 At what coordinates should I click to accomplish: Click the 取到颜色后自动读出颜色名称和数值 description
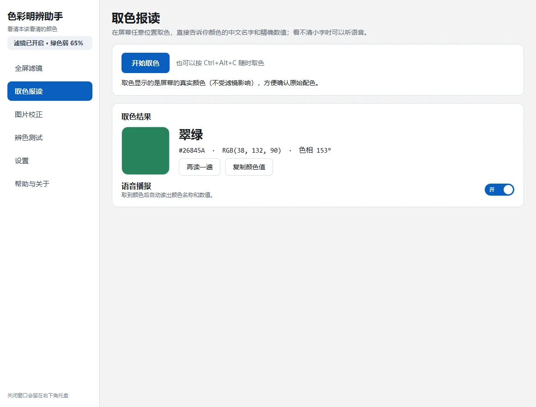point(167,195)
